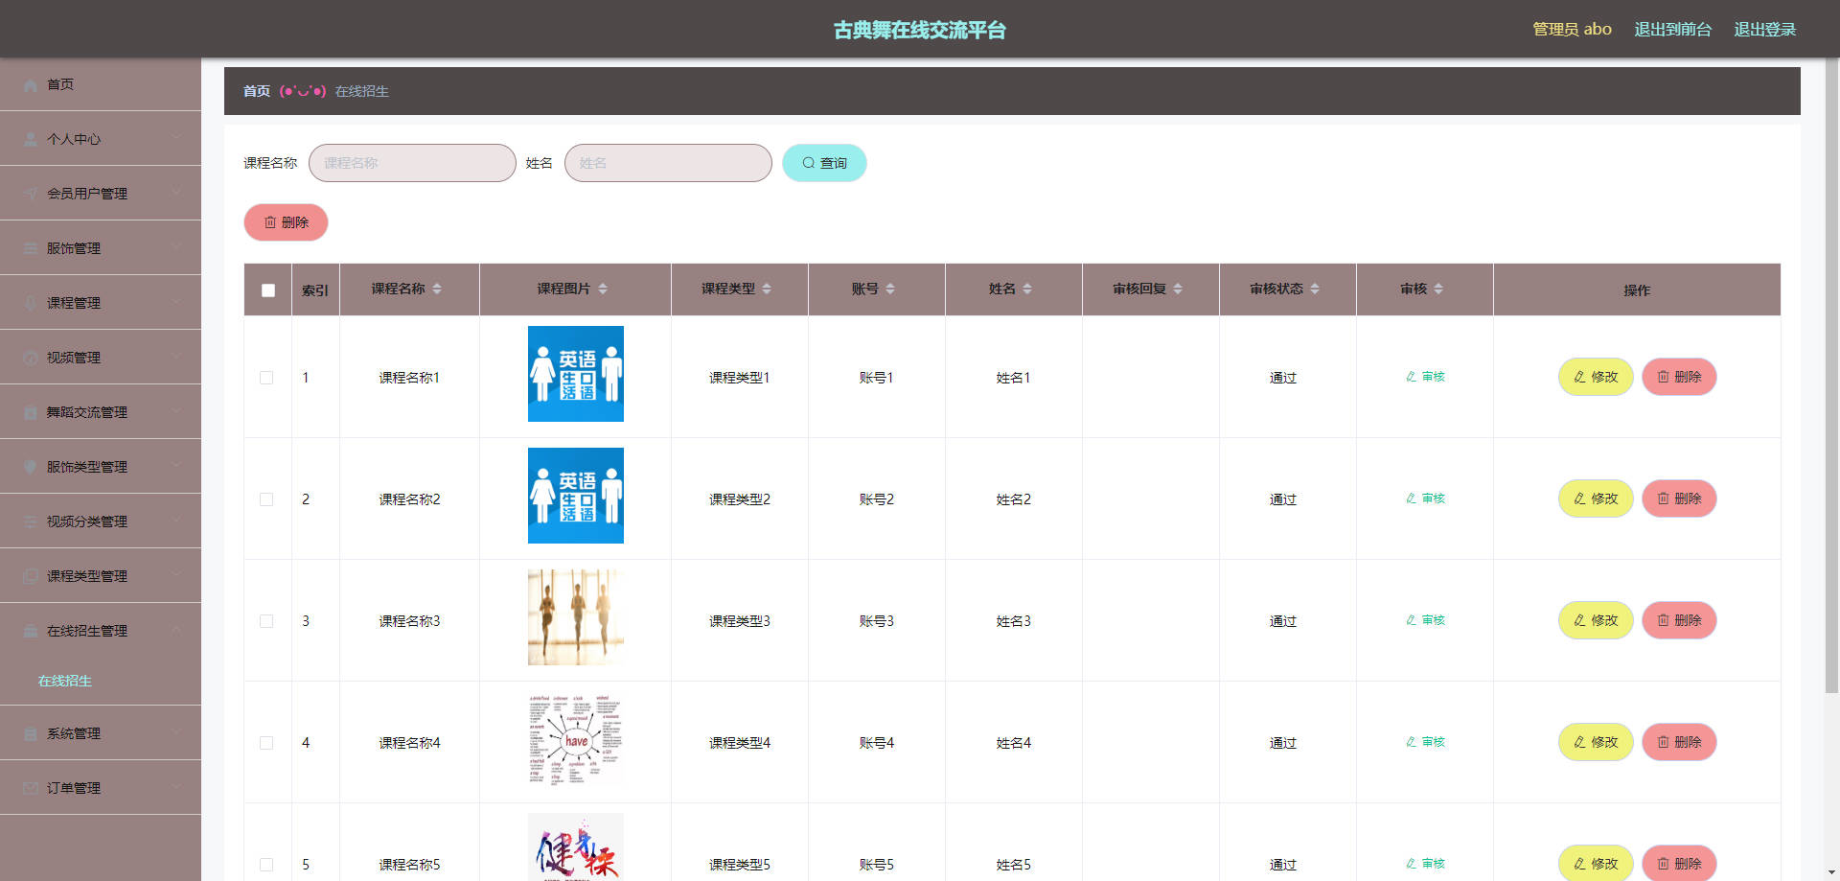The width and height of the screenshot is (1840, 881).
Task: Select the 在线招生 submenu item
Action: pos(65,681)
